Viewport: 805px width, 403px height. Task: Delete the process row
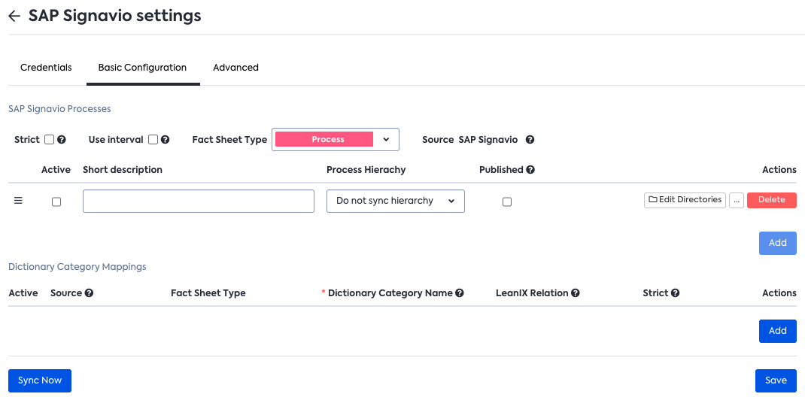point(772,200)
